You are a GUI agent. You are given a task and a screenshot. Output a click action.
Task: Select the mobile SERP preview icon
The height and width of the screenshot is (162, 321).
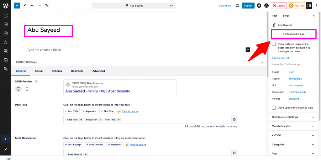[27, 89]
